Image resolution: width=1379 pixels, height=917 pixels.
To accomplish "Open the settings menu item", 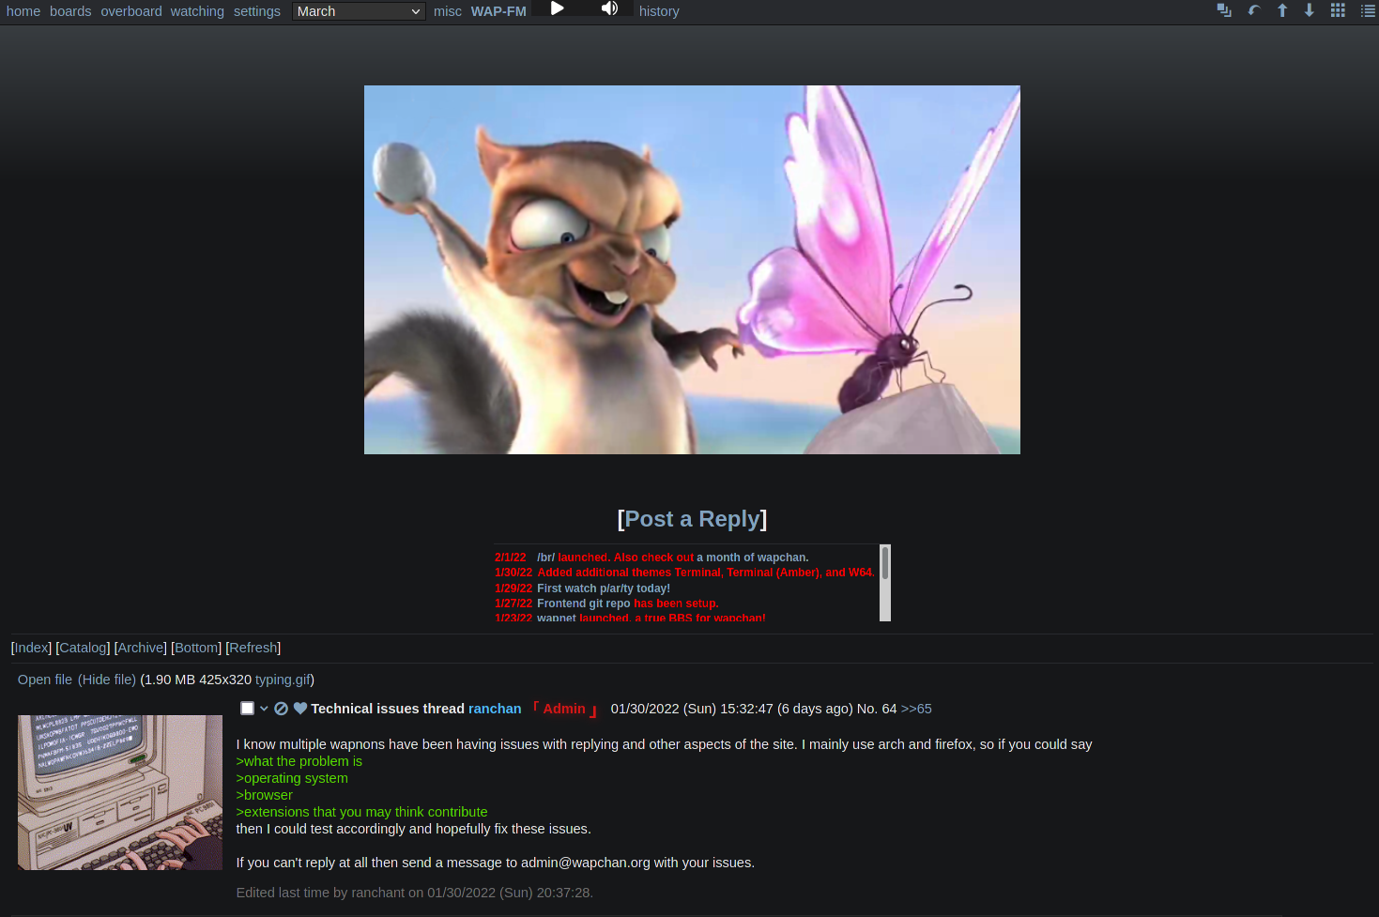I will click(257, 11).
